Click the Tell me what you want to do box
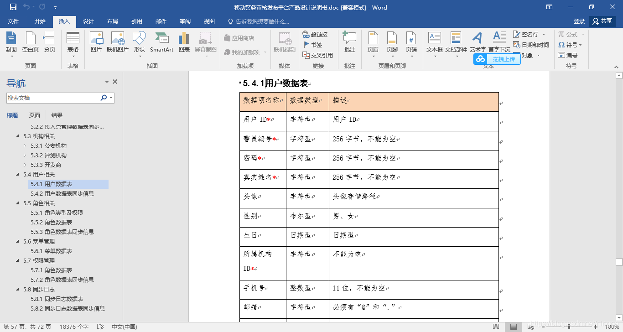Viewport: 623px width, 332px height. pos(258,21)
